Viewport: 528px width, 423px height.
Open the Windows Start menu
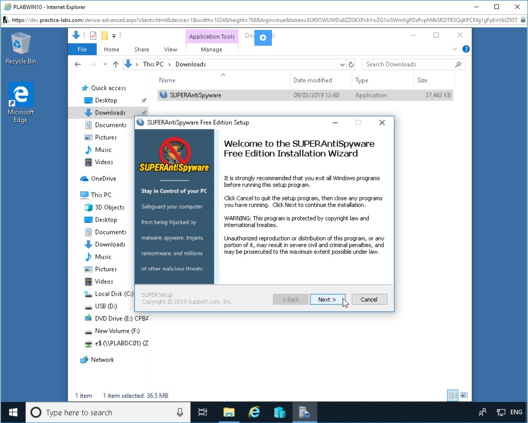(13, 412)
